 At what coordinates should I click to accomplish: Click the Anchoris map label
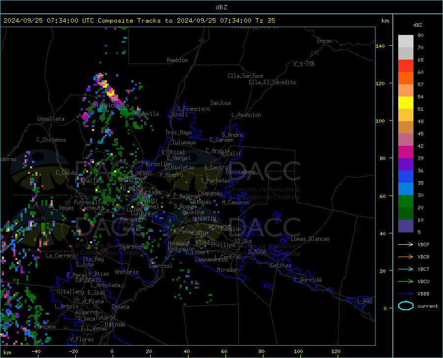click(127, 272)
